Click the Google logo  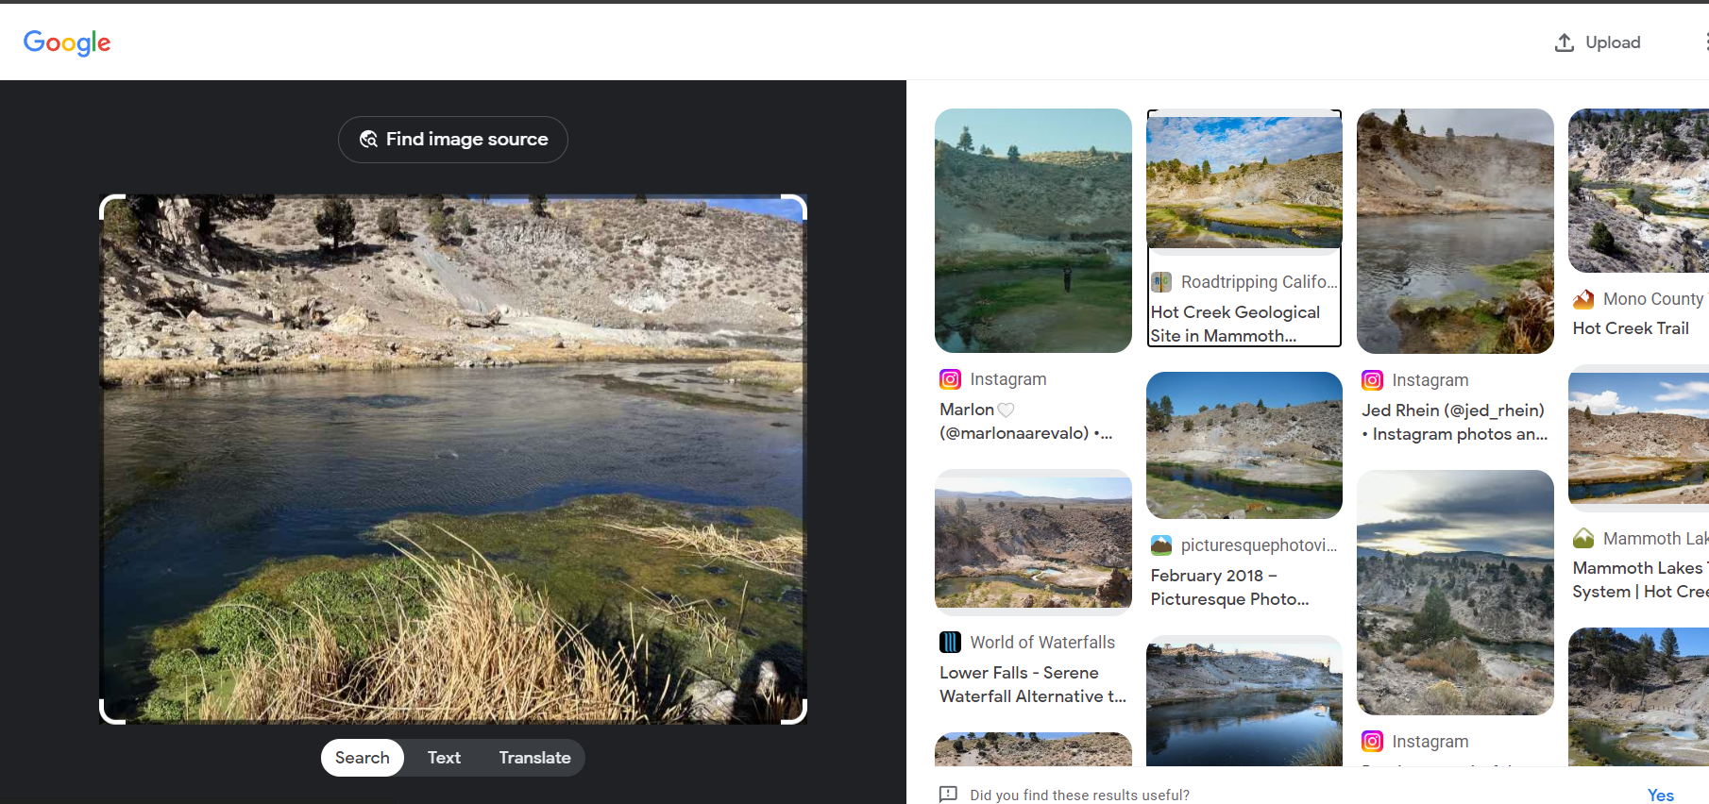click(67, 42)
